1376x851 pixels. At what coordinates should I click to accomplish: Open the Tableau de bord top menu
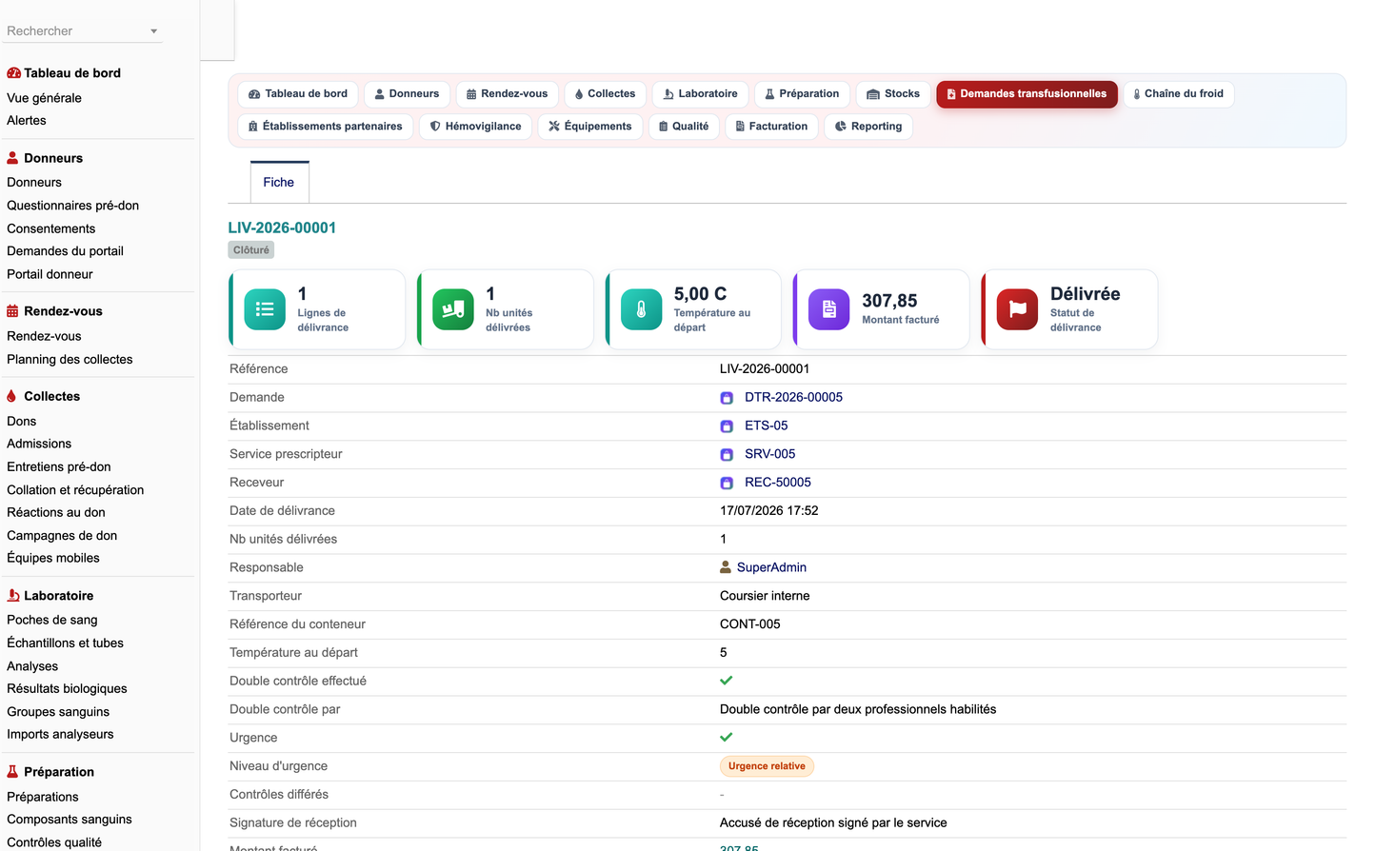[298, 94]
